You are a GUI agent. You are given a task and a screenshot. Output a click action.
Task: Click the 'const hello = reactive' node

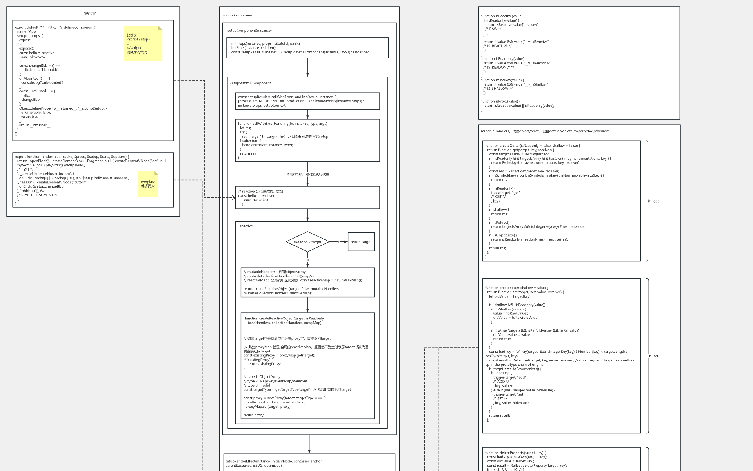point(307,197)
